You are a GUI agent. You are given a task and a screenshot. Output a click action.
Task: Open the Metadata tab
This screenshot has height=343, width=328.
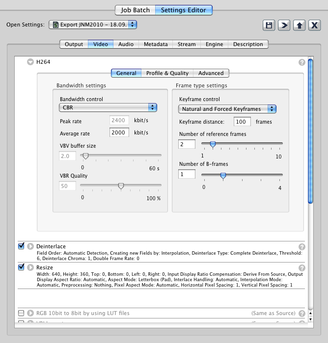156,44
